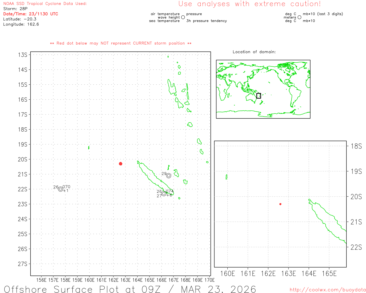Screen dimensions: 366x293
Task: Click the 'Location of domain:' label
Action: (254, 52)
